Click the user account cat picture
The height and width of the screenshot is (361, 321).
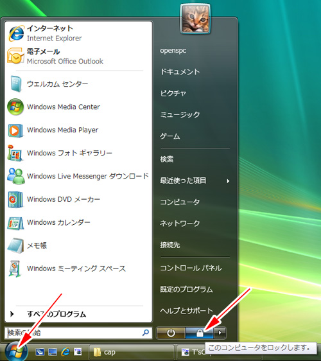pyautogui.click(x=195, y=19)
